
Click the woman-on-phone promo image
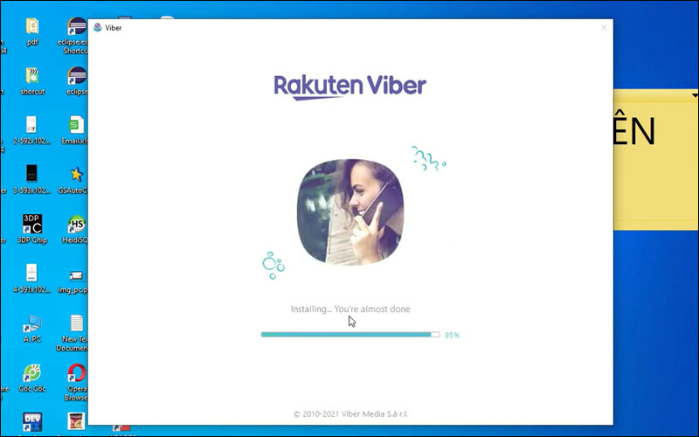click(x=350, y=212)
